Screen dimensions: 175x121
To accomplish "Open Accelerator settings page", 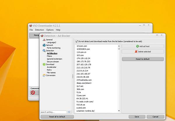I will (x=52, y=67).
